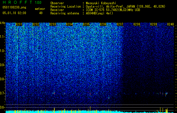Click the kHz axis unit label
Image resolution: width=177 pixels, height=113 pixels.
tap(3, 23)
